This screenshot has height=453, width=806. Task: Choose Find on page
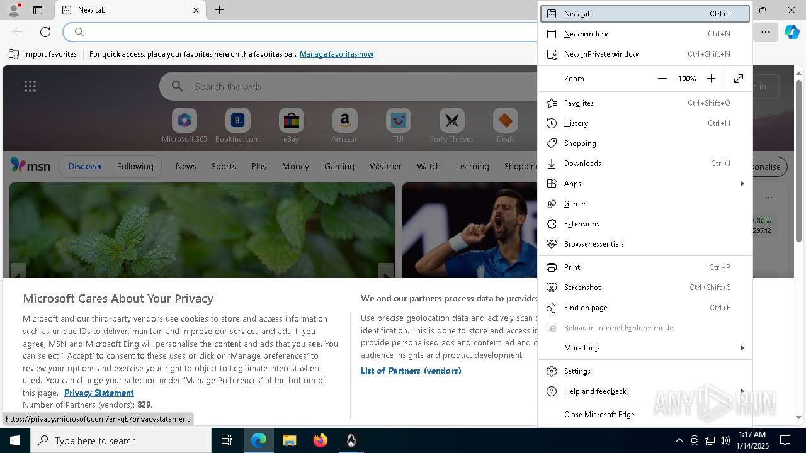click(x=645, y=308)
